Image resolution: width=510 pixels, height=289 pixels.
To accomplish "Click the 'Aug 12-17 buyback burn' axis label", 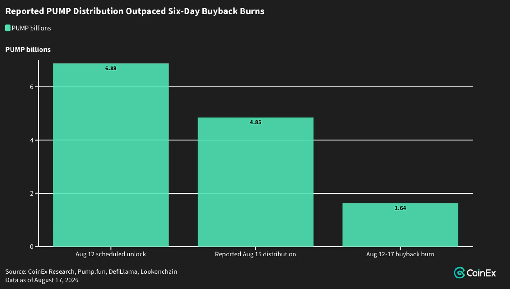I will (x=400, y=254).
